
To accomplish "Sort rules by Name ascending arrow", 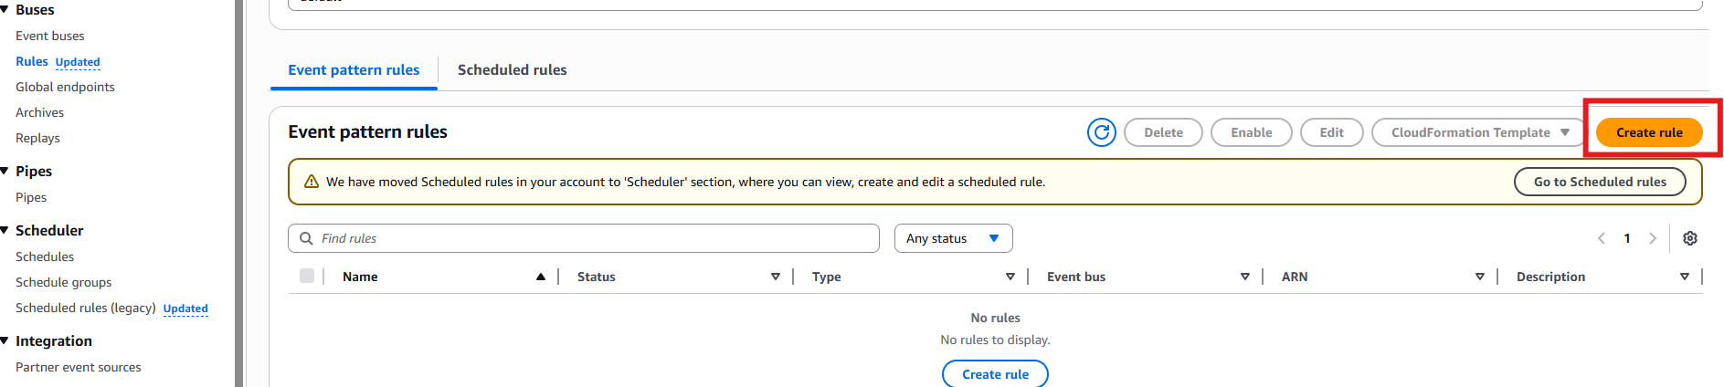I will [541, 277].
